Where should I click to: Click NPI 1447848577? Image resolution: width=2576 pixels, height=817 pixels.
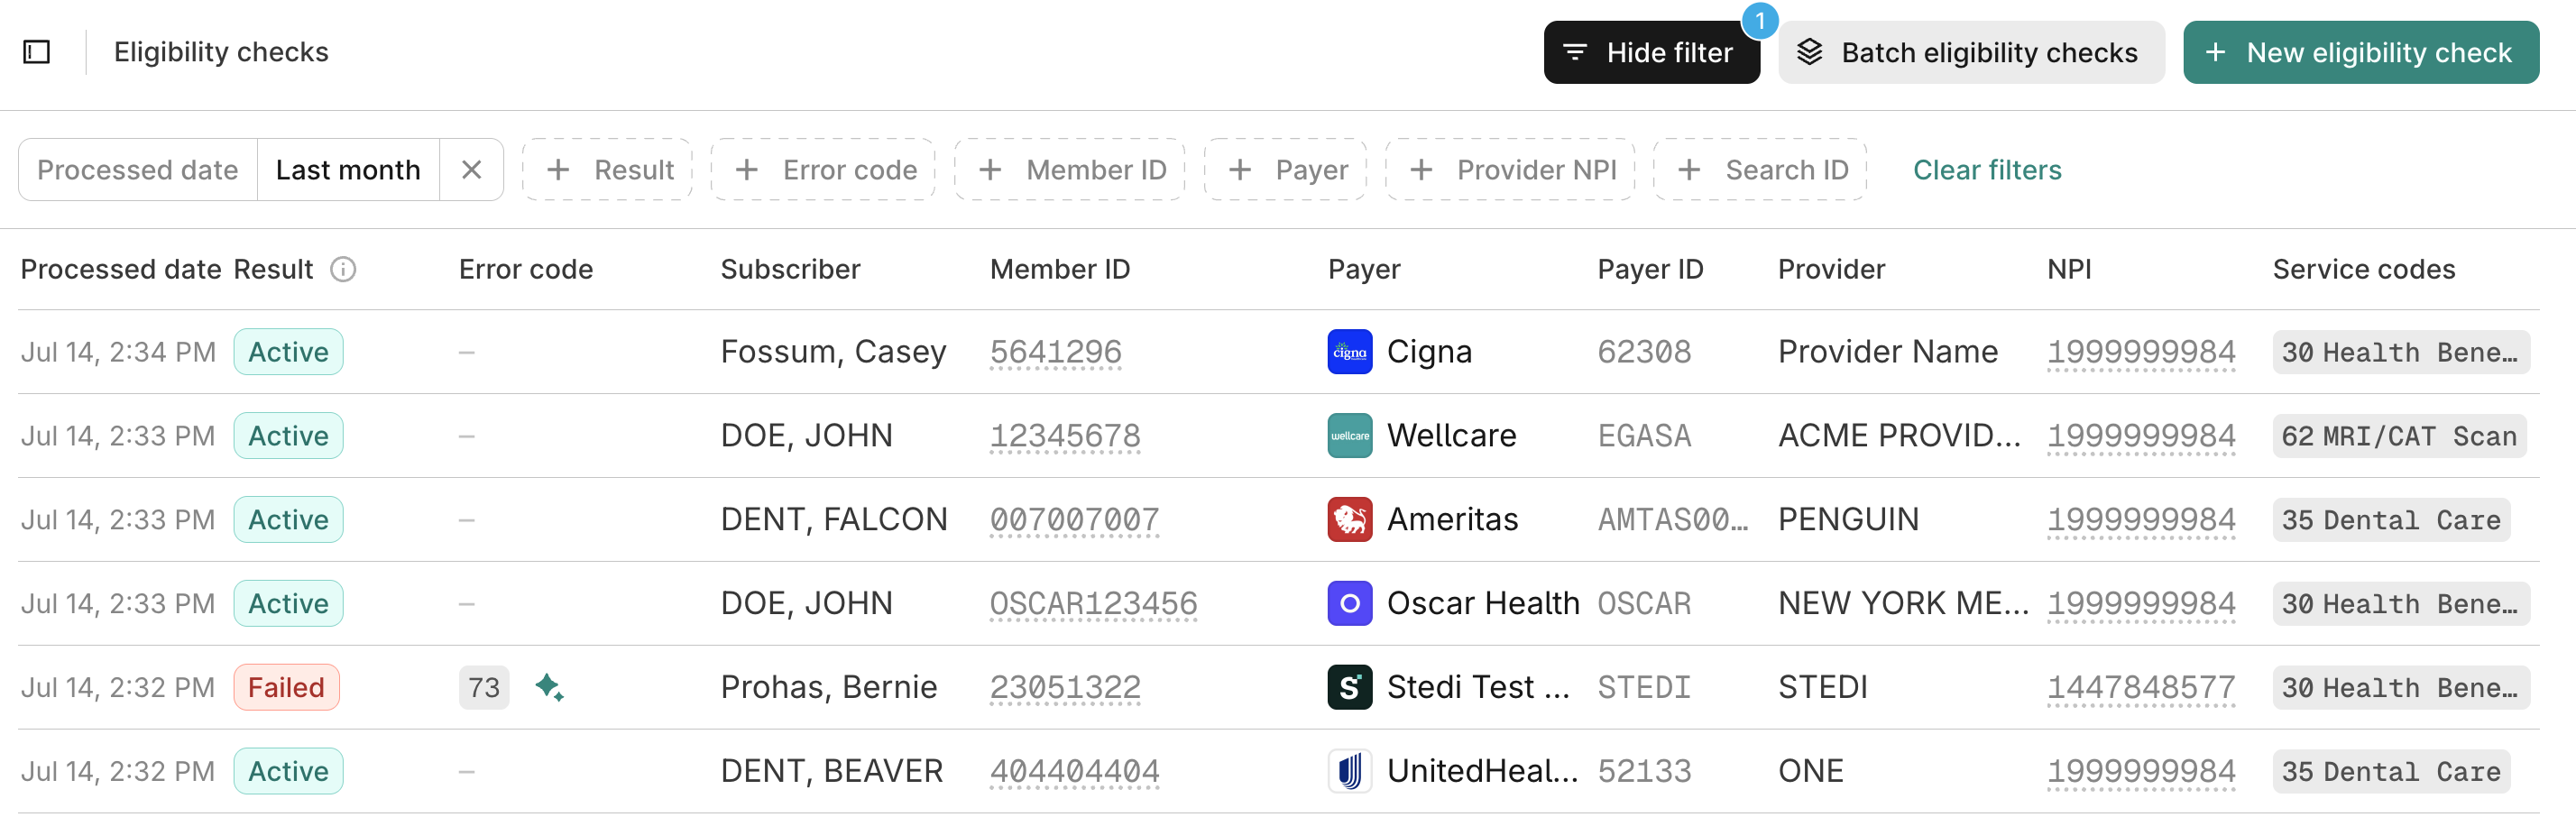coord(2141,688)
